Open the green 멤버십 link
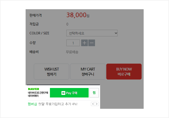169x118 pixels. point(33,104)
